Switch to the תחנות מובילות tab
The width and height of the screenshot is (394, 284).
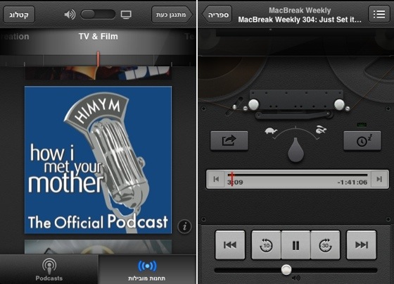(147, 269)
